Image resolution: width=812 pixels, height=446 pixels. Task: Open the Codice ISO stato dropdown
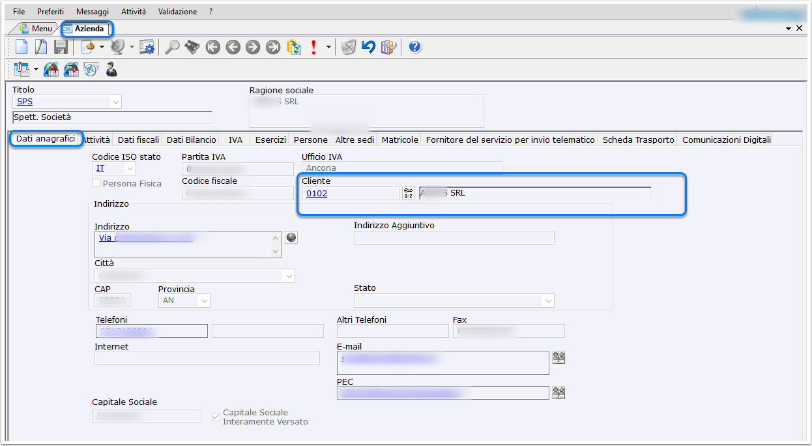point(130,168)
